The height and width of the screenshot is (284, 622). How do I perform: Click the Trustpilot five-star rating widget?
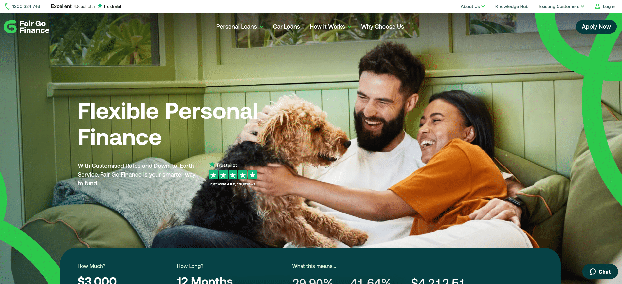(x=233, y=175)
